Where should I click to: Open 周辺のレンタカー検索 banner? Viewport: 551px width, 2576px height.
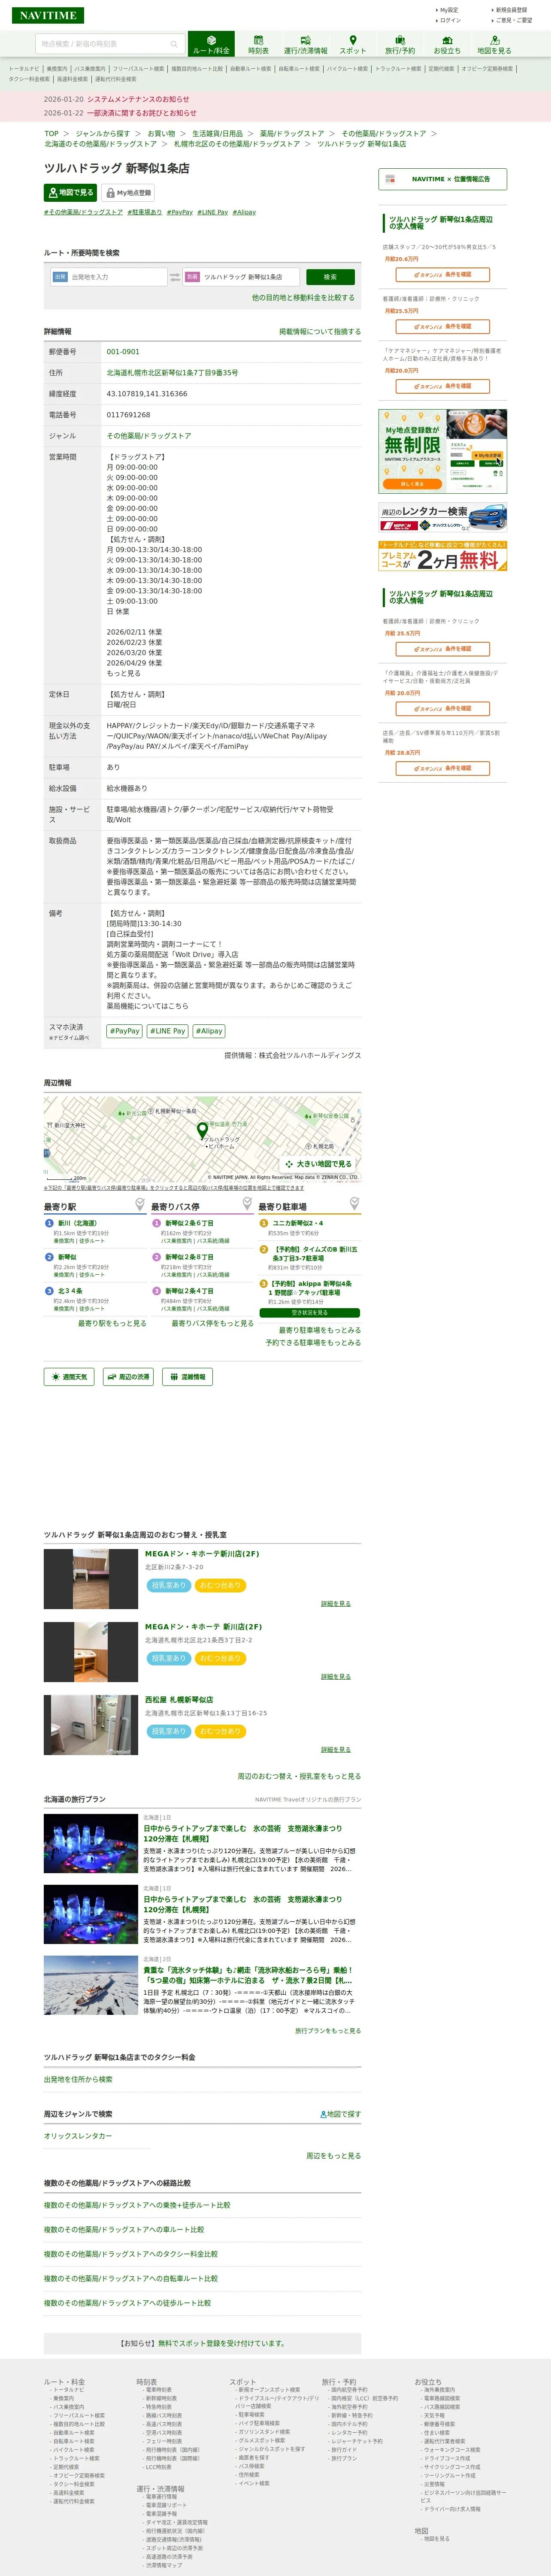click(442, 517)
